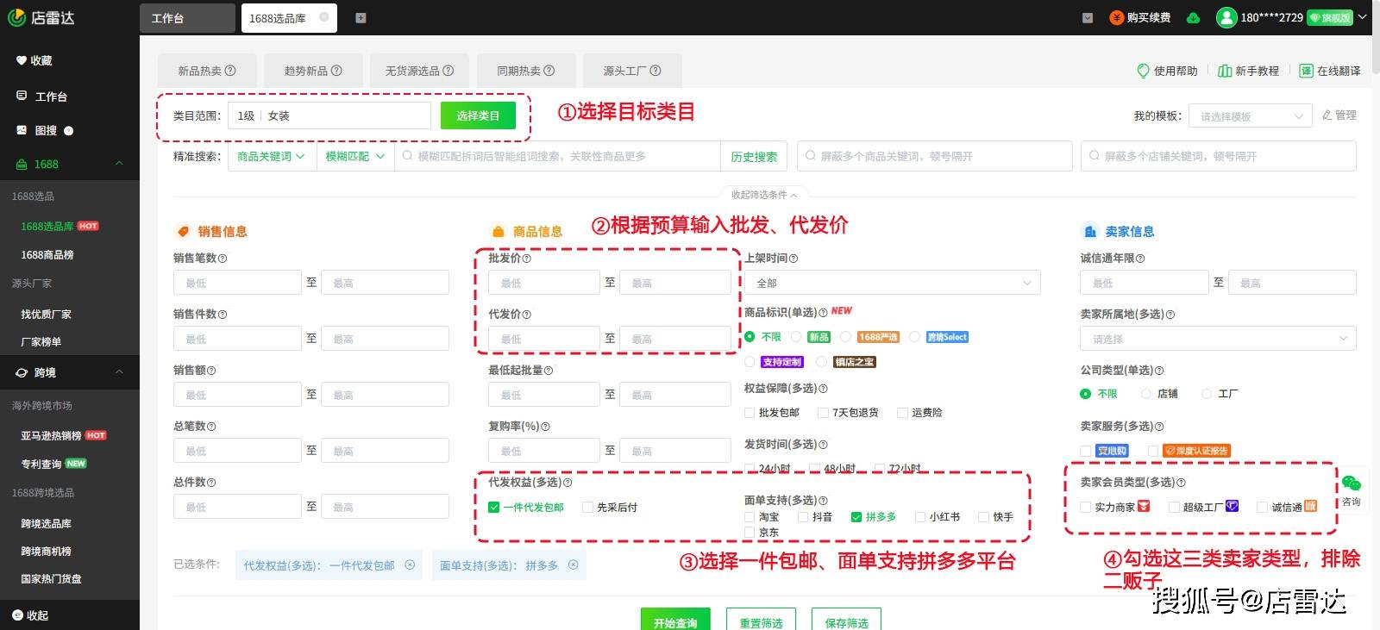Collapse the 1688 sidebar section
The width and height of the screenshot is (1380, 630).
[119, 164]
